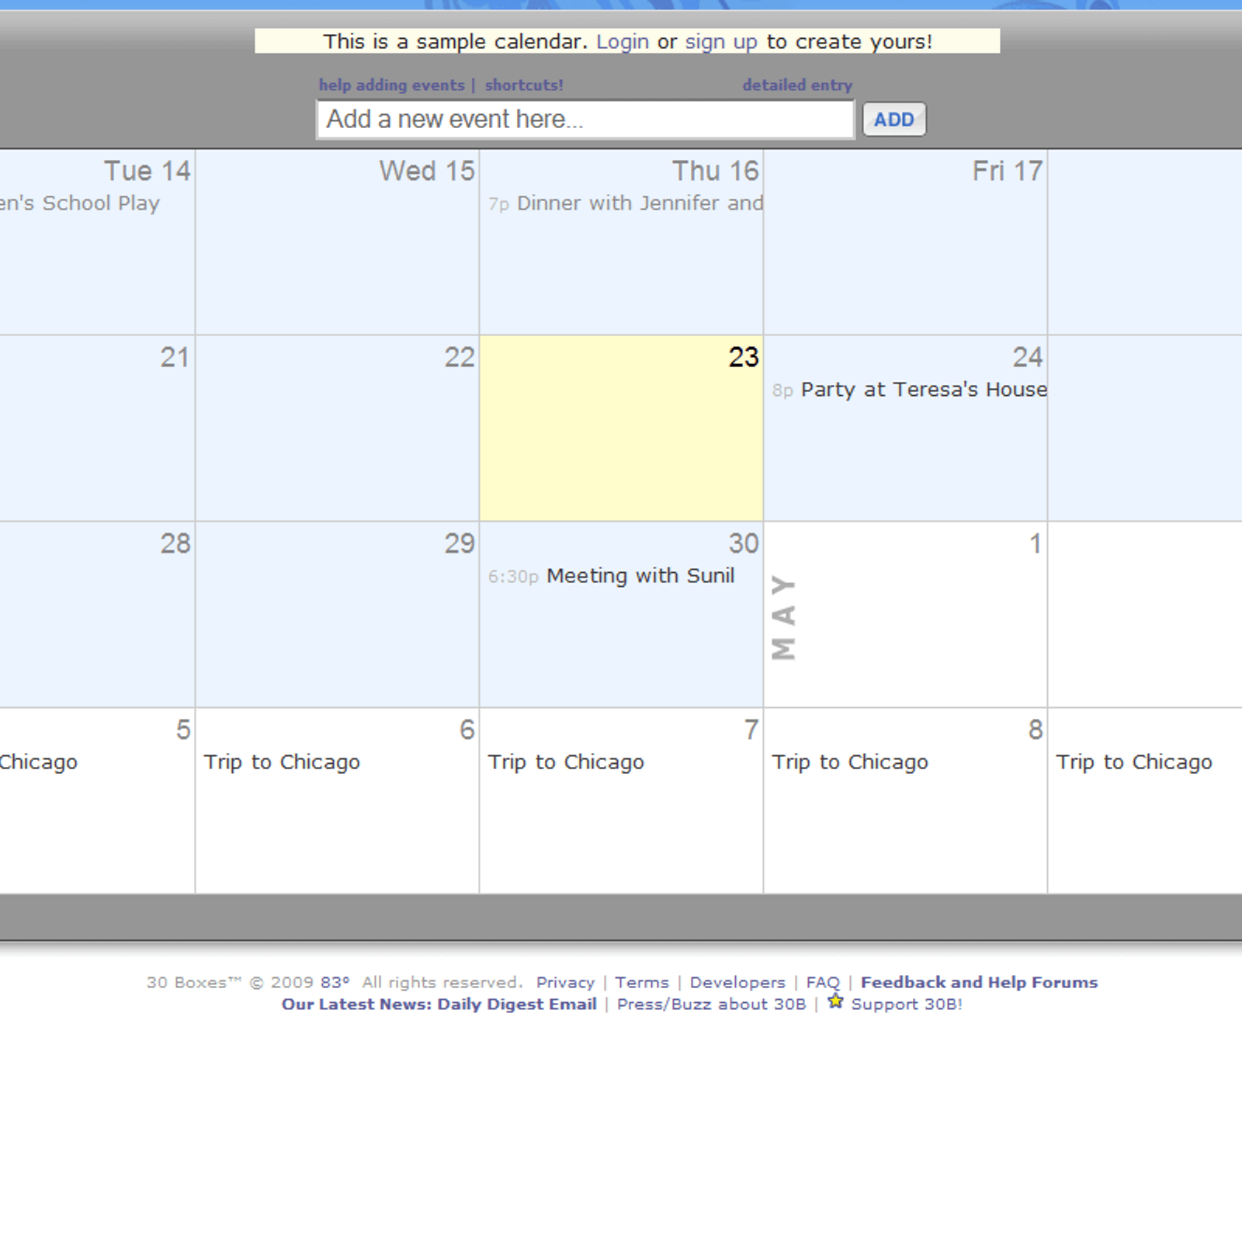Open the School Play event on Tue 14
The image size is (1242, 1242).
tap(80, 203)
